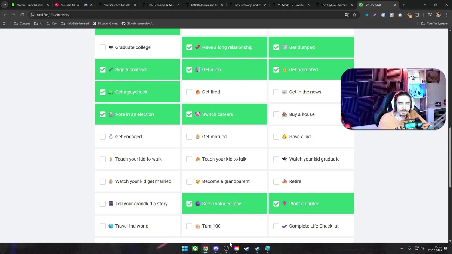The image size is (452, 254).
Task: Open the Key bookmarks folder
Action: (52, 24)
